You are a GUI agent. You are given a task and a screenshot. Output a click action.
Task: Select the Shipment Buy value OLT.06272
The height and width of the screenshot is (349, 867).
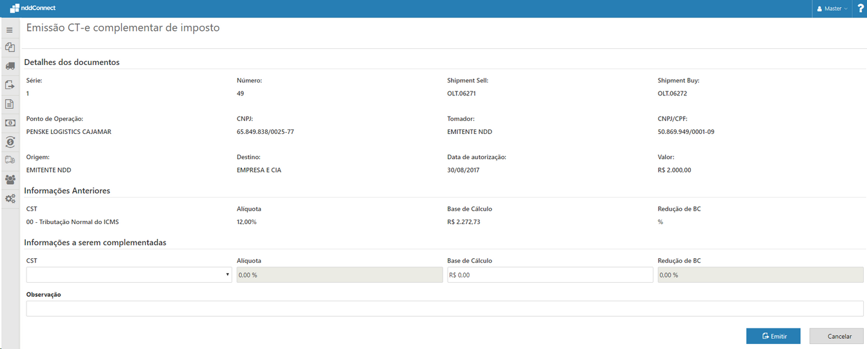(x=672, y=93)
